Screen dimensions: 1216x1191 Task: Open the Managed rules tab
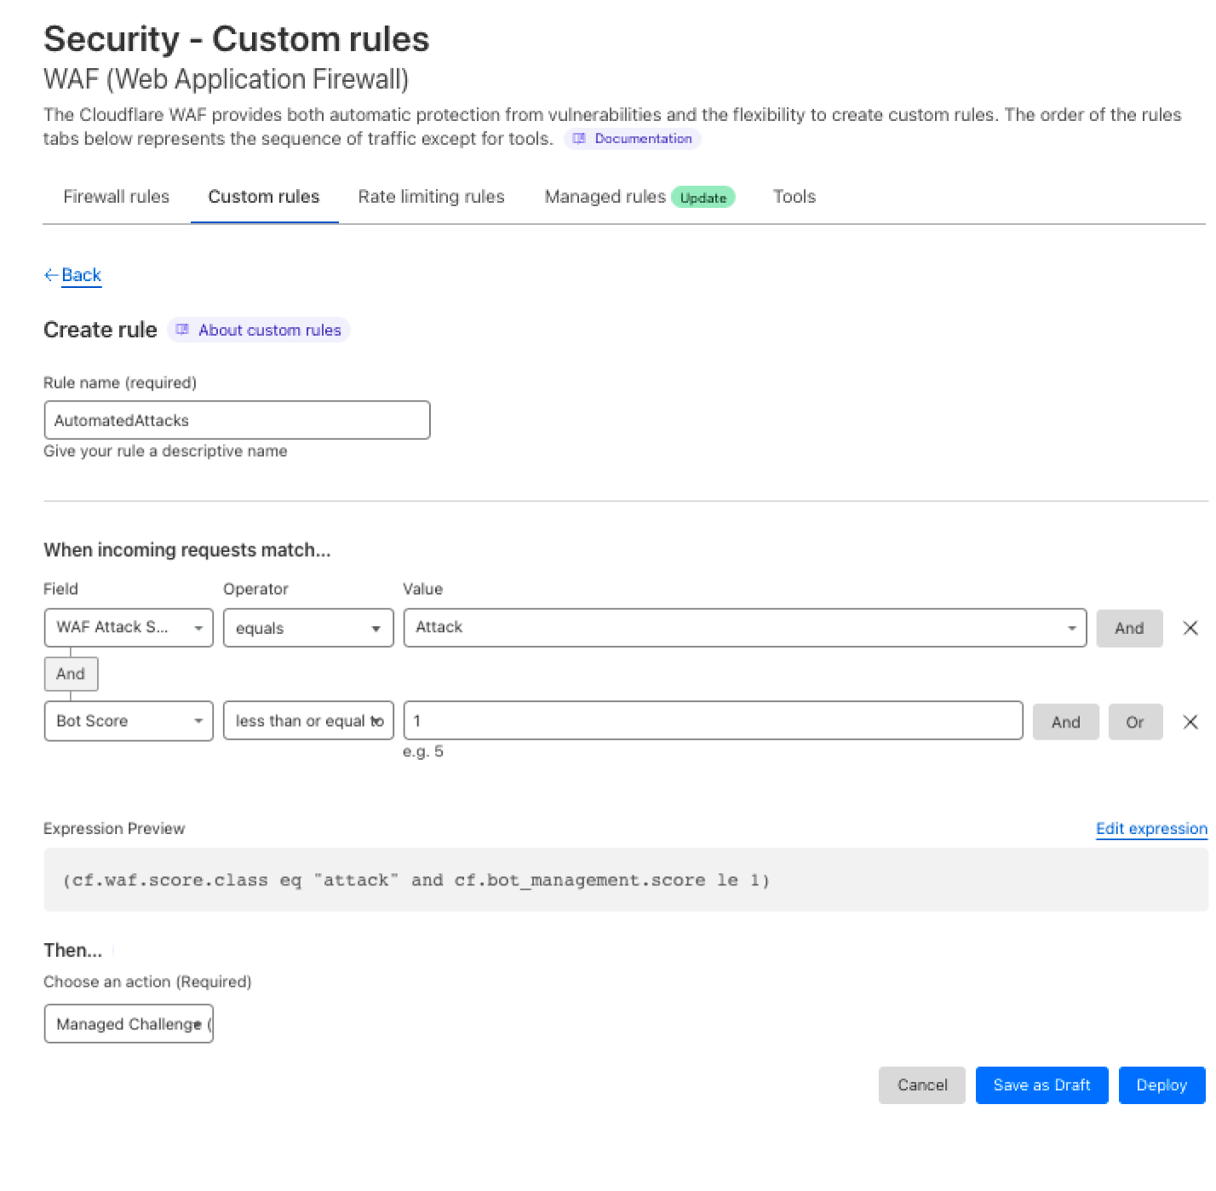pyautogui.click(x=605, y=197)
